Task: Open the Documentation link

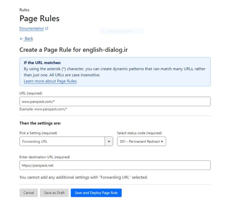Action: [x=31, y=29]
